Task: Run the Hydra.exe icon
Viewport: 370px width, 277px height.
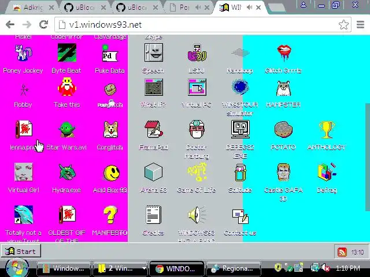Action: pyautogui.click(x=67, y=173)
